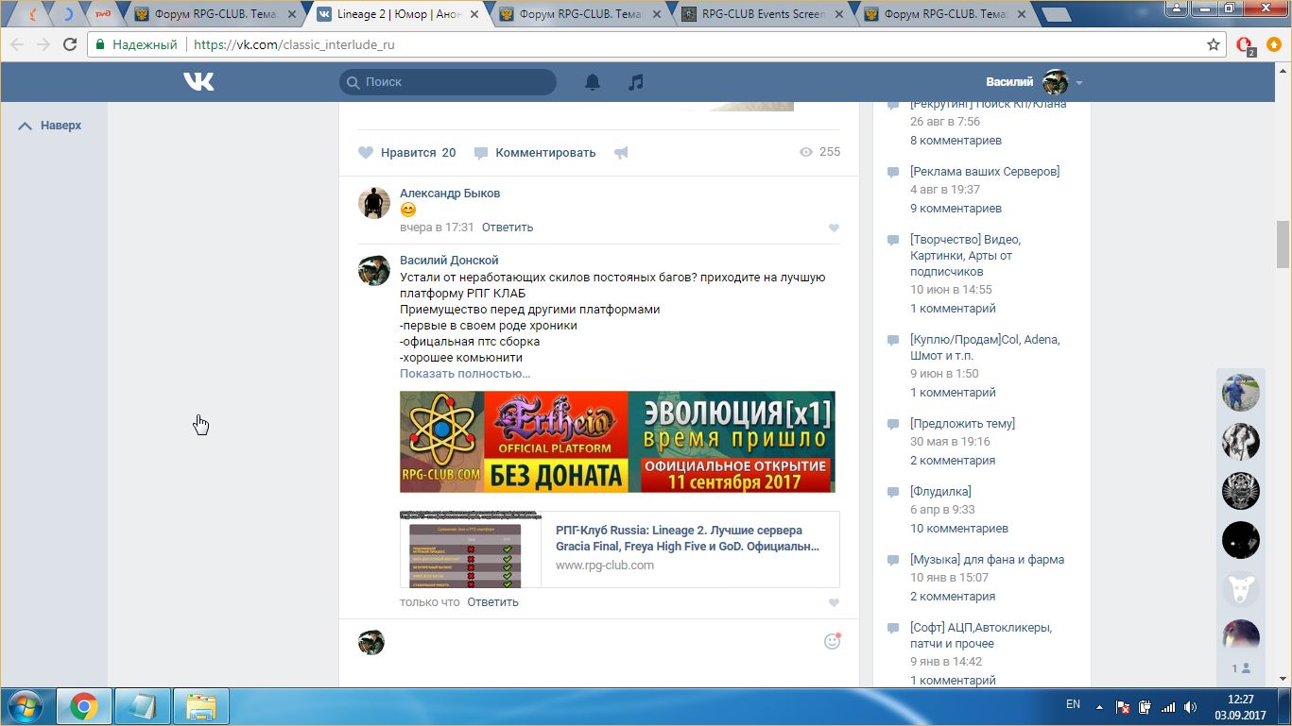
Task: Reload the page with refresh icon
Action: [70, 44]
